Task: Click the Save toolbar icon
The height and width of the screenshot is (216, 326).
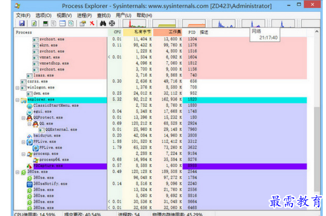Action: (x=22, y=23)
